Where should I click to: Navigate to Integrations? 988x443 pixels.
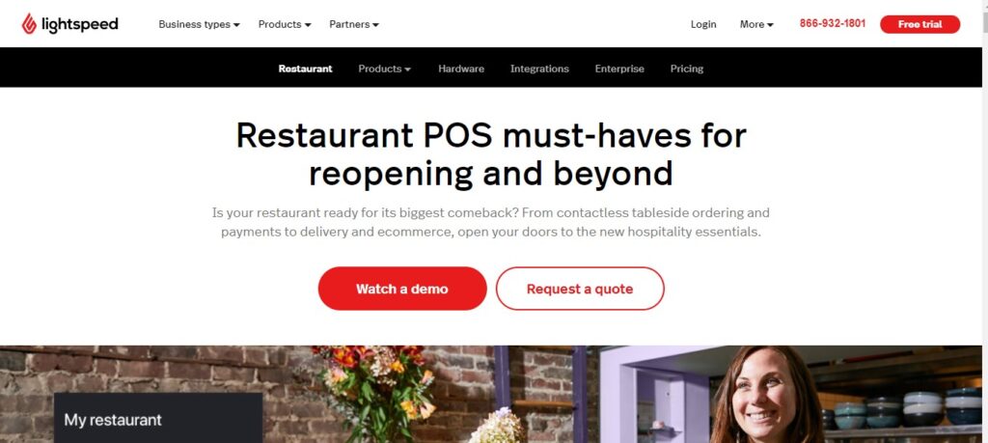pos(539,69)
